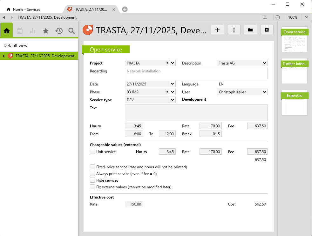
Task: Click the plus button to add new
Action: [217, 30]
